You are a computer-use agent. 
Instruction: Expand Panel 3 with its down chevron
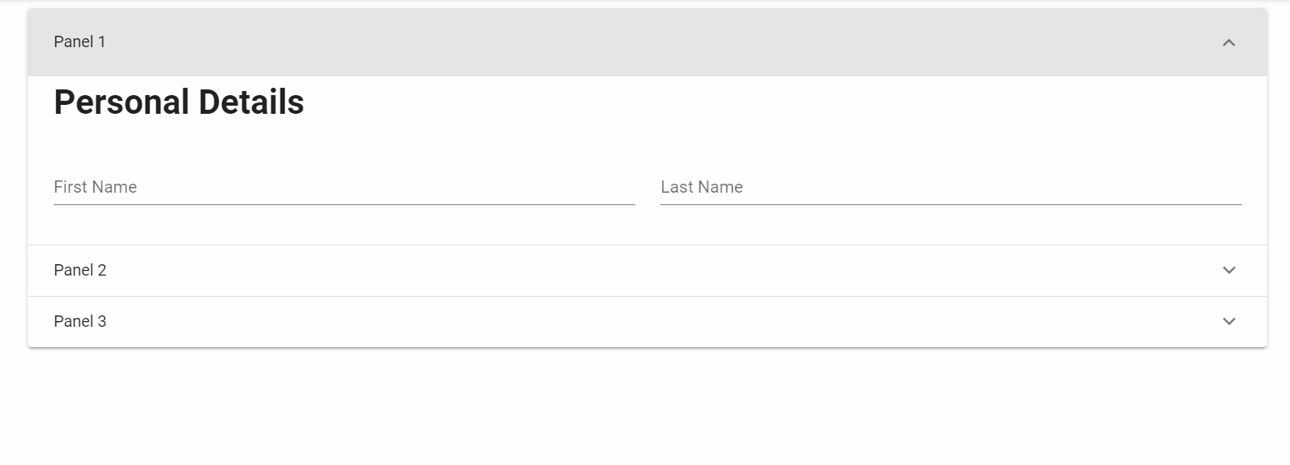[x=1228, y=321]
